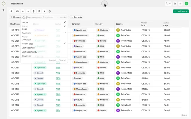
Task: Open animal link 7741
Action: pyautogui.click(x=58, y=89)
